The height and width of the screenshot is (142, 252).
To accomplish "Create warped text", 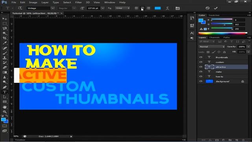I will tap(167, 8).
